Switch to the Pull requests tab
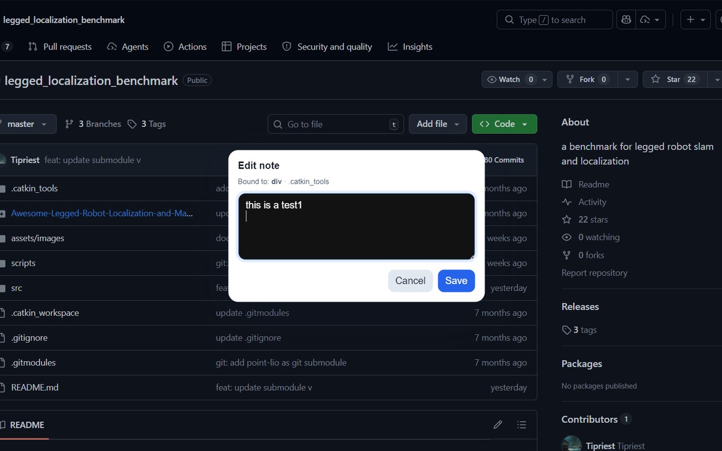 point(60,47)
